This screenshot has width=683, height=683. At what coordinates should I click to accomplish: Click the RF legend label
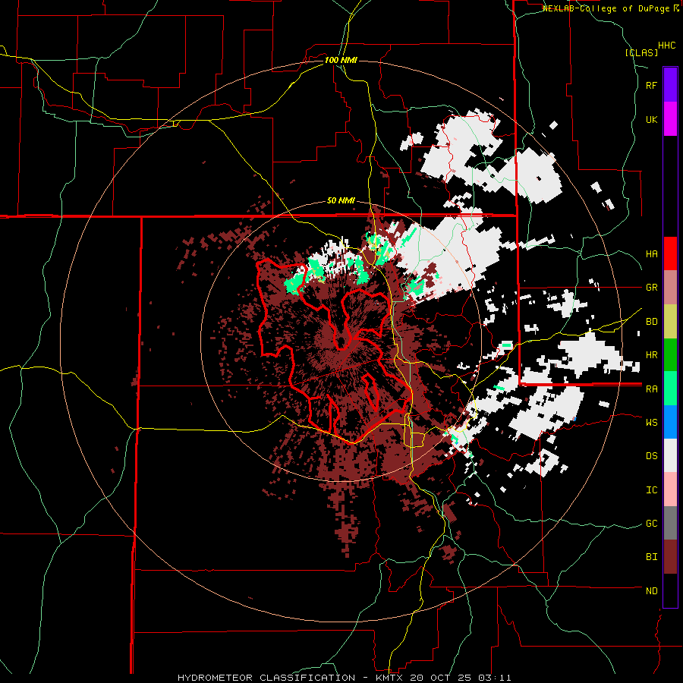651,85
